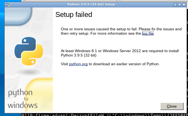
Task: Click the Close button
Action: pyautogui.click(x=172, y=106)
